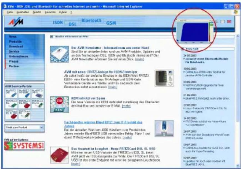Image resolution: width=241 pixels, height=169 pixels.
Task: Select DSL in the header banner
Action: pyautogui.click(x=72, y=24)
